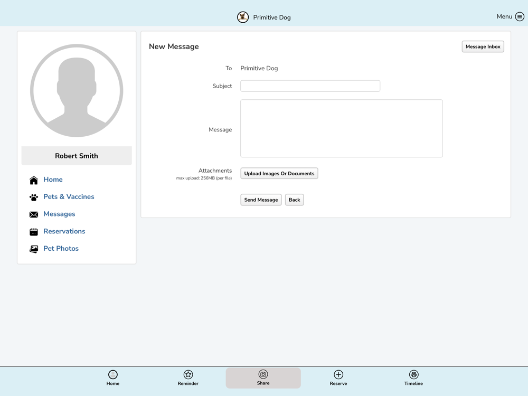
Task: Click the max upload 256MB note
Action: [x=204, y=178]
